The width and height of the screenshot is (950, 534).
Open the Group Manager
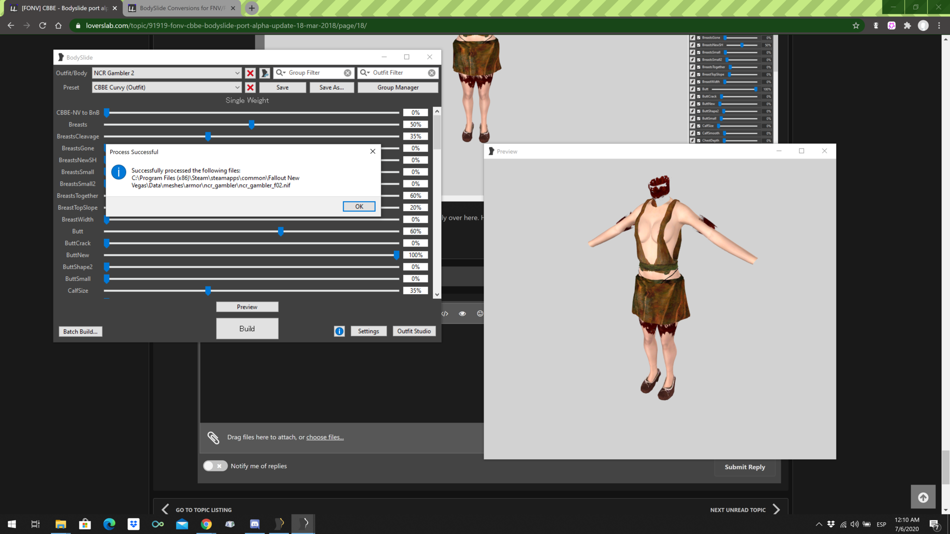pos(398,88)
